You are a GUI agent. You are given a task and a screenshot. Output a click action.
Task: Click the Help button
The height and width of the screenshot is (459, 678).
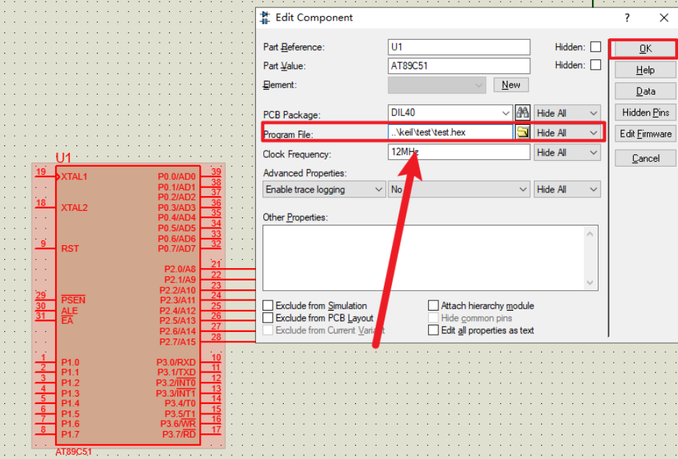[x=645, y=70]
